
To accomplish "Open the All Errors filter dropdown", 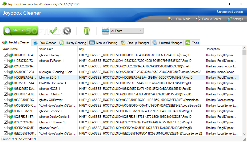I will [127, 31].
